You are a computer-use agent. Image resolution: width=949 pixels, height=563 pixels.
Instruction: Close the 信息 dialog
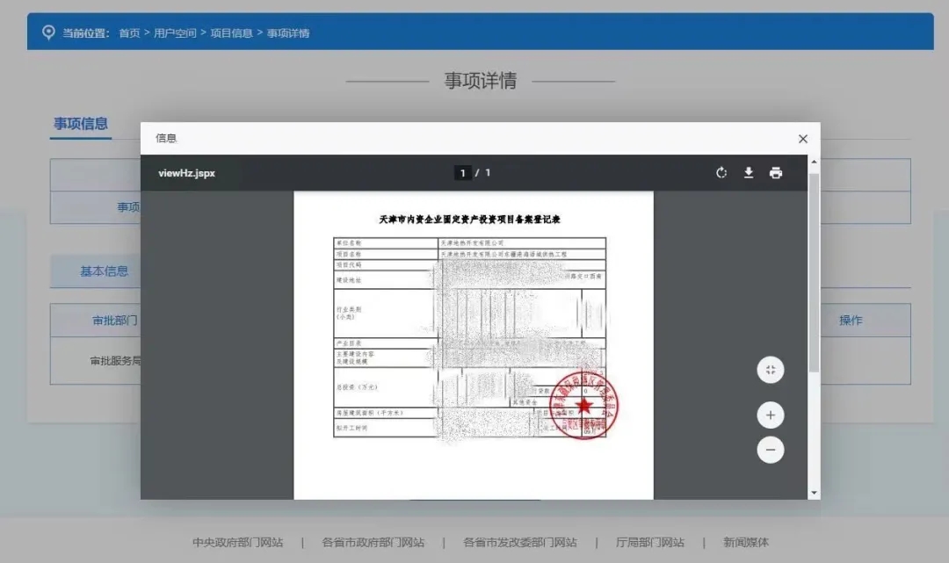(802, 139)
